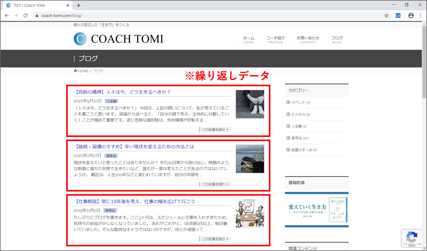Click この記事を読む for the 継続・習慣 article
This screenshot has height=251, width=427.
[215, 184]
